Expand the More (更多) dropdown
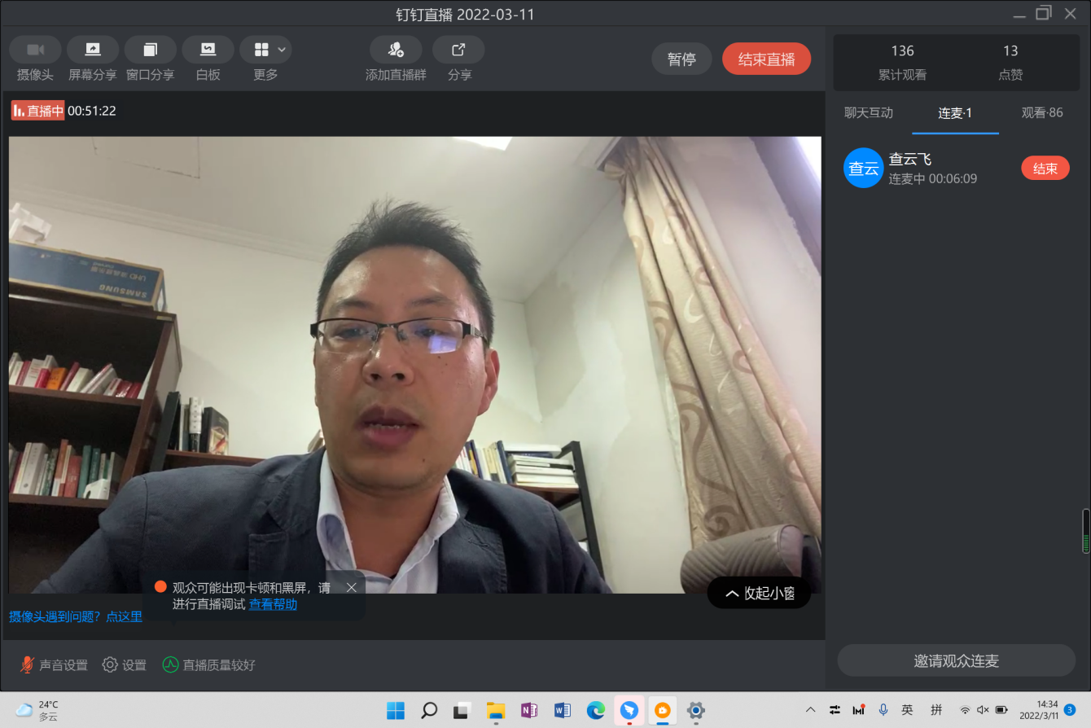 [x=265, y=50]
